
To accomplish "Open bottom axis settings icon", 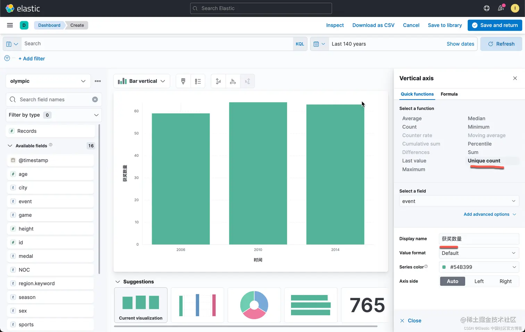I will tap(233, 81).
